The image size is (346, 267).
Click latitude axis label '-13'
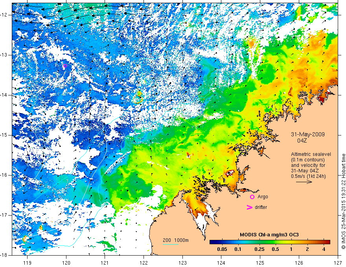pyautogui.click(x=4, y=55)
